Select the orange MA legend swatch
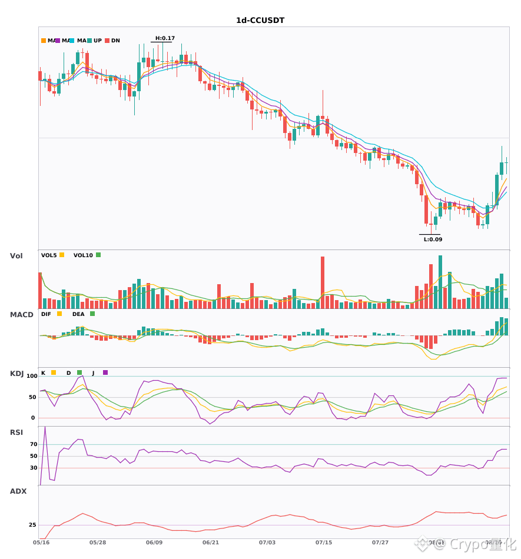This screenshot has width=521, height=559. coord(44,41)
